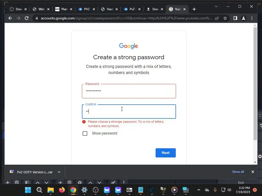
Task: Reload the current page
Action: 27,18
